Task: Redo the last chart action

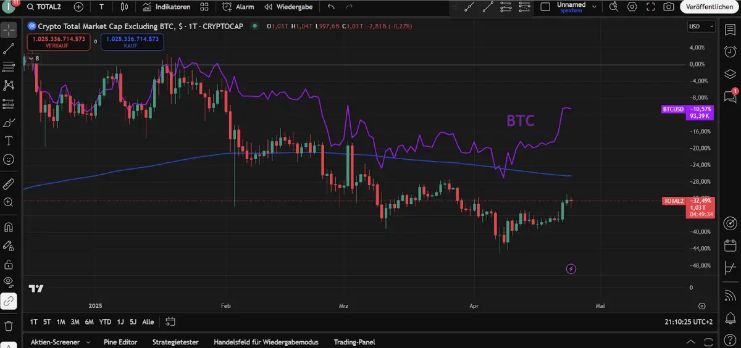Action: pyautogui.click(x=350, y=7)
